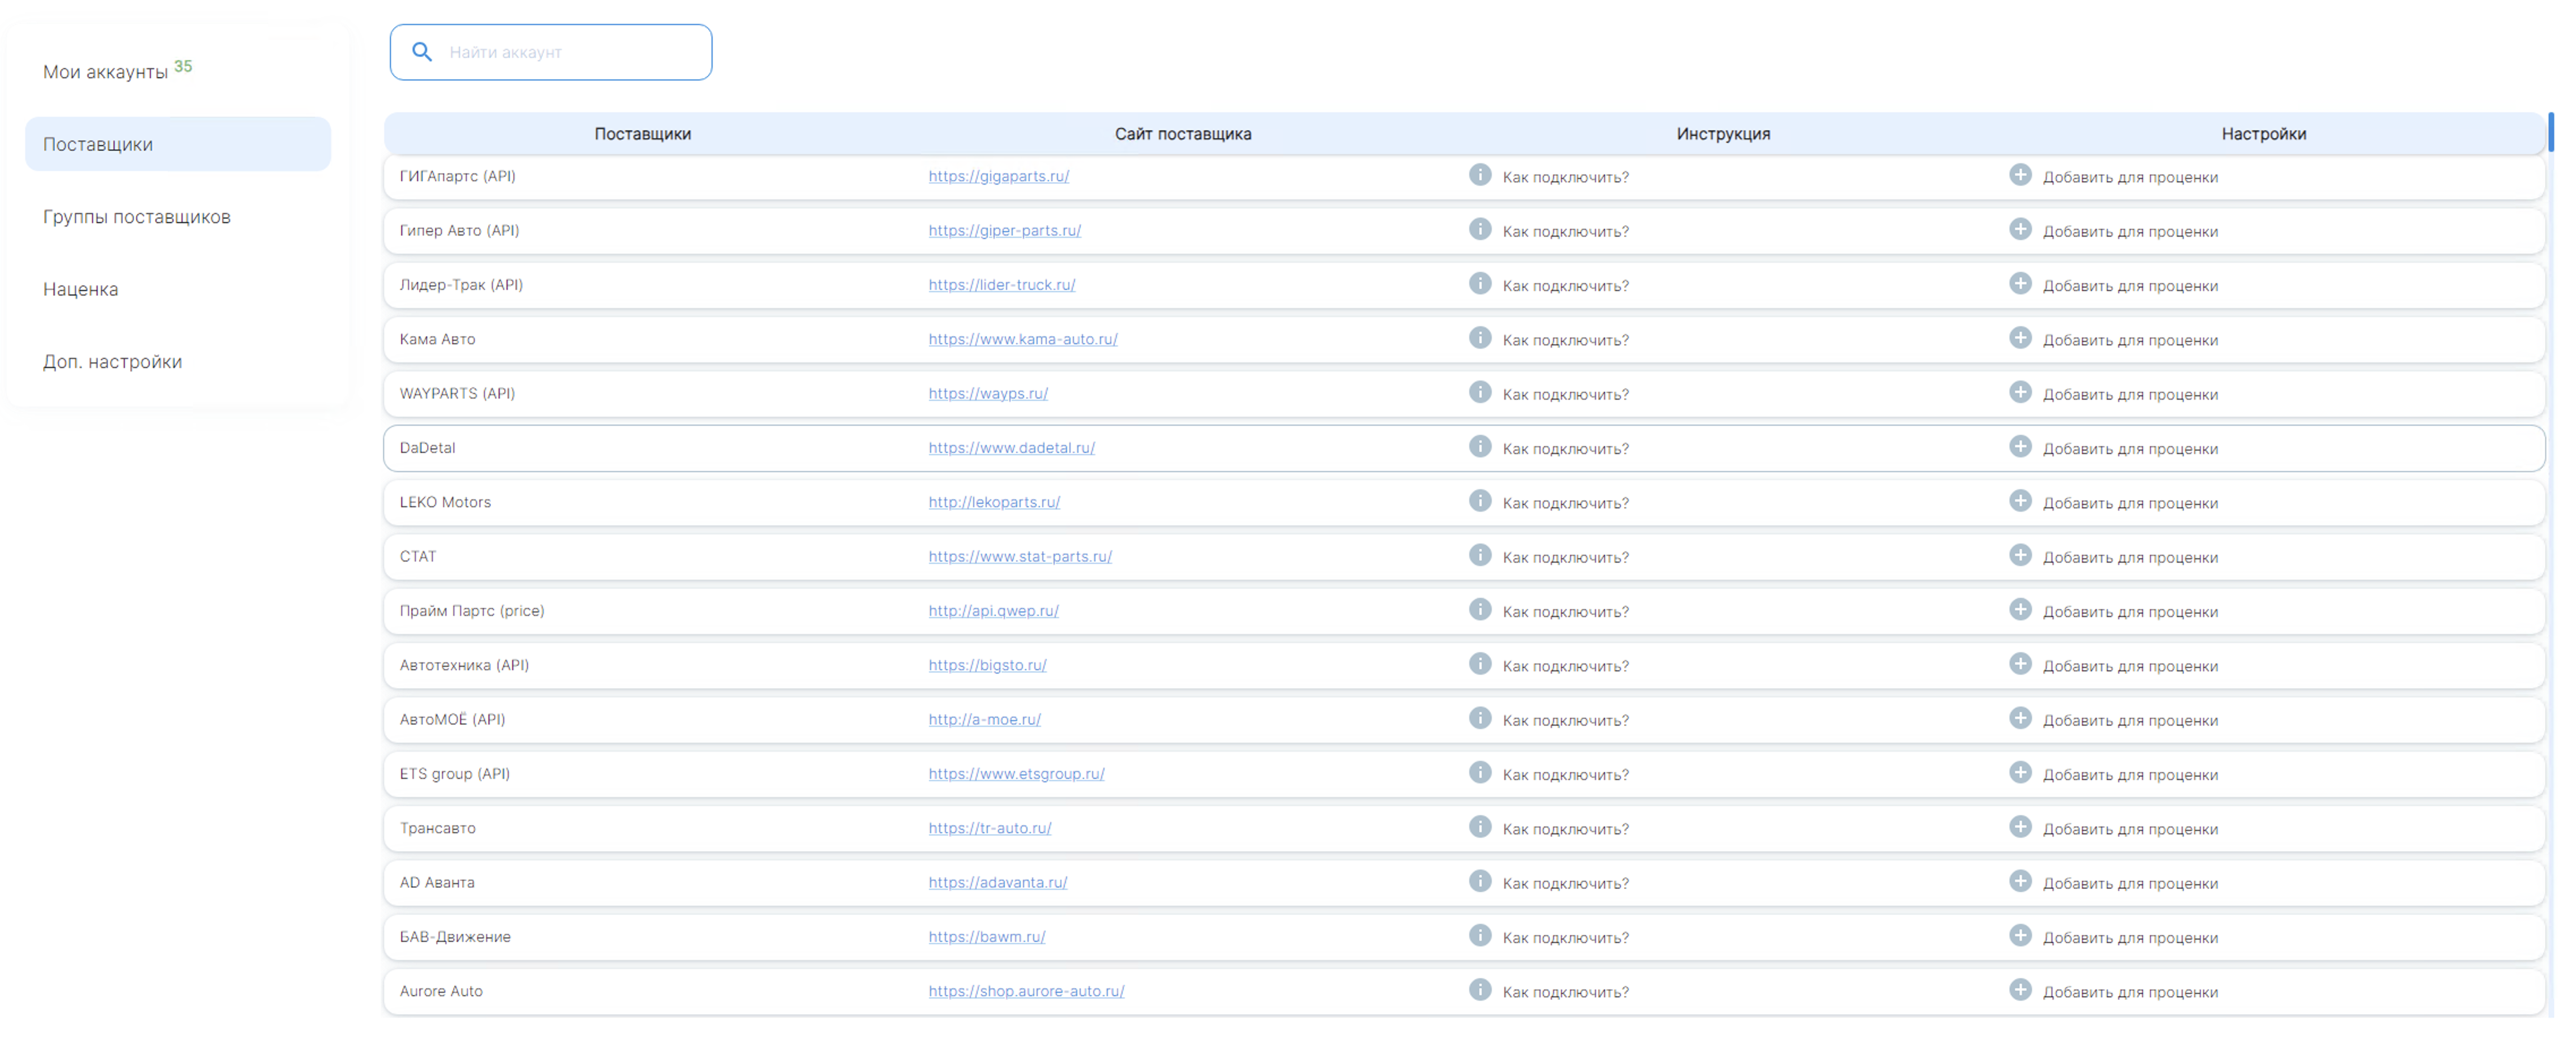Open info icon for Лидер-Трак (API) row
The width and height of the screenshot is (2576, 1044).
click(1480, 284)
